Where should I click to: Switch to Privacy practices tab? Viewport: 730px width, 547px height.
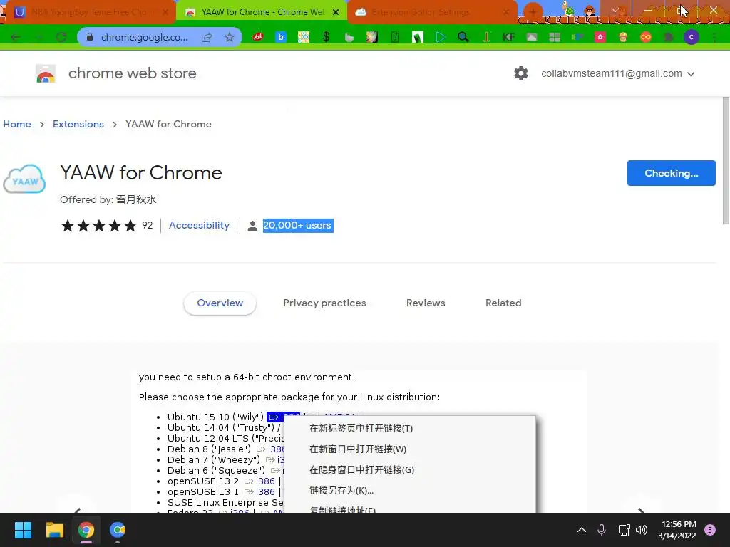[324, 303]
